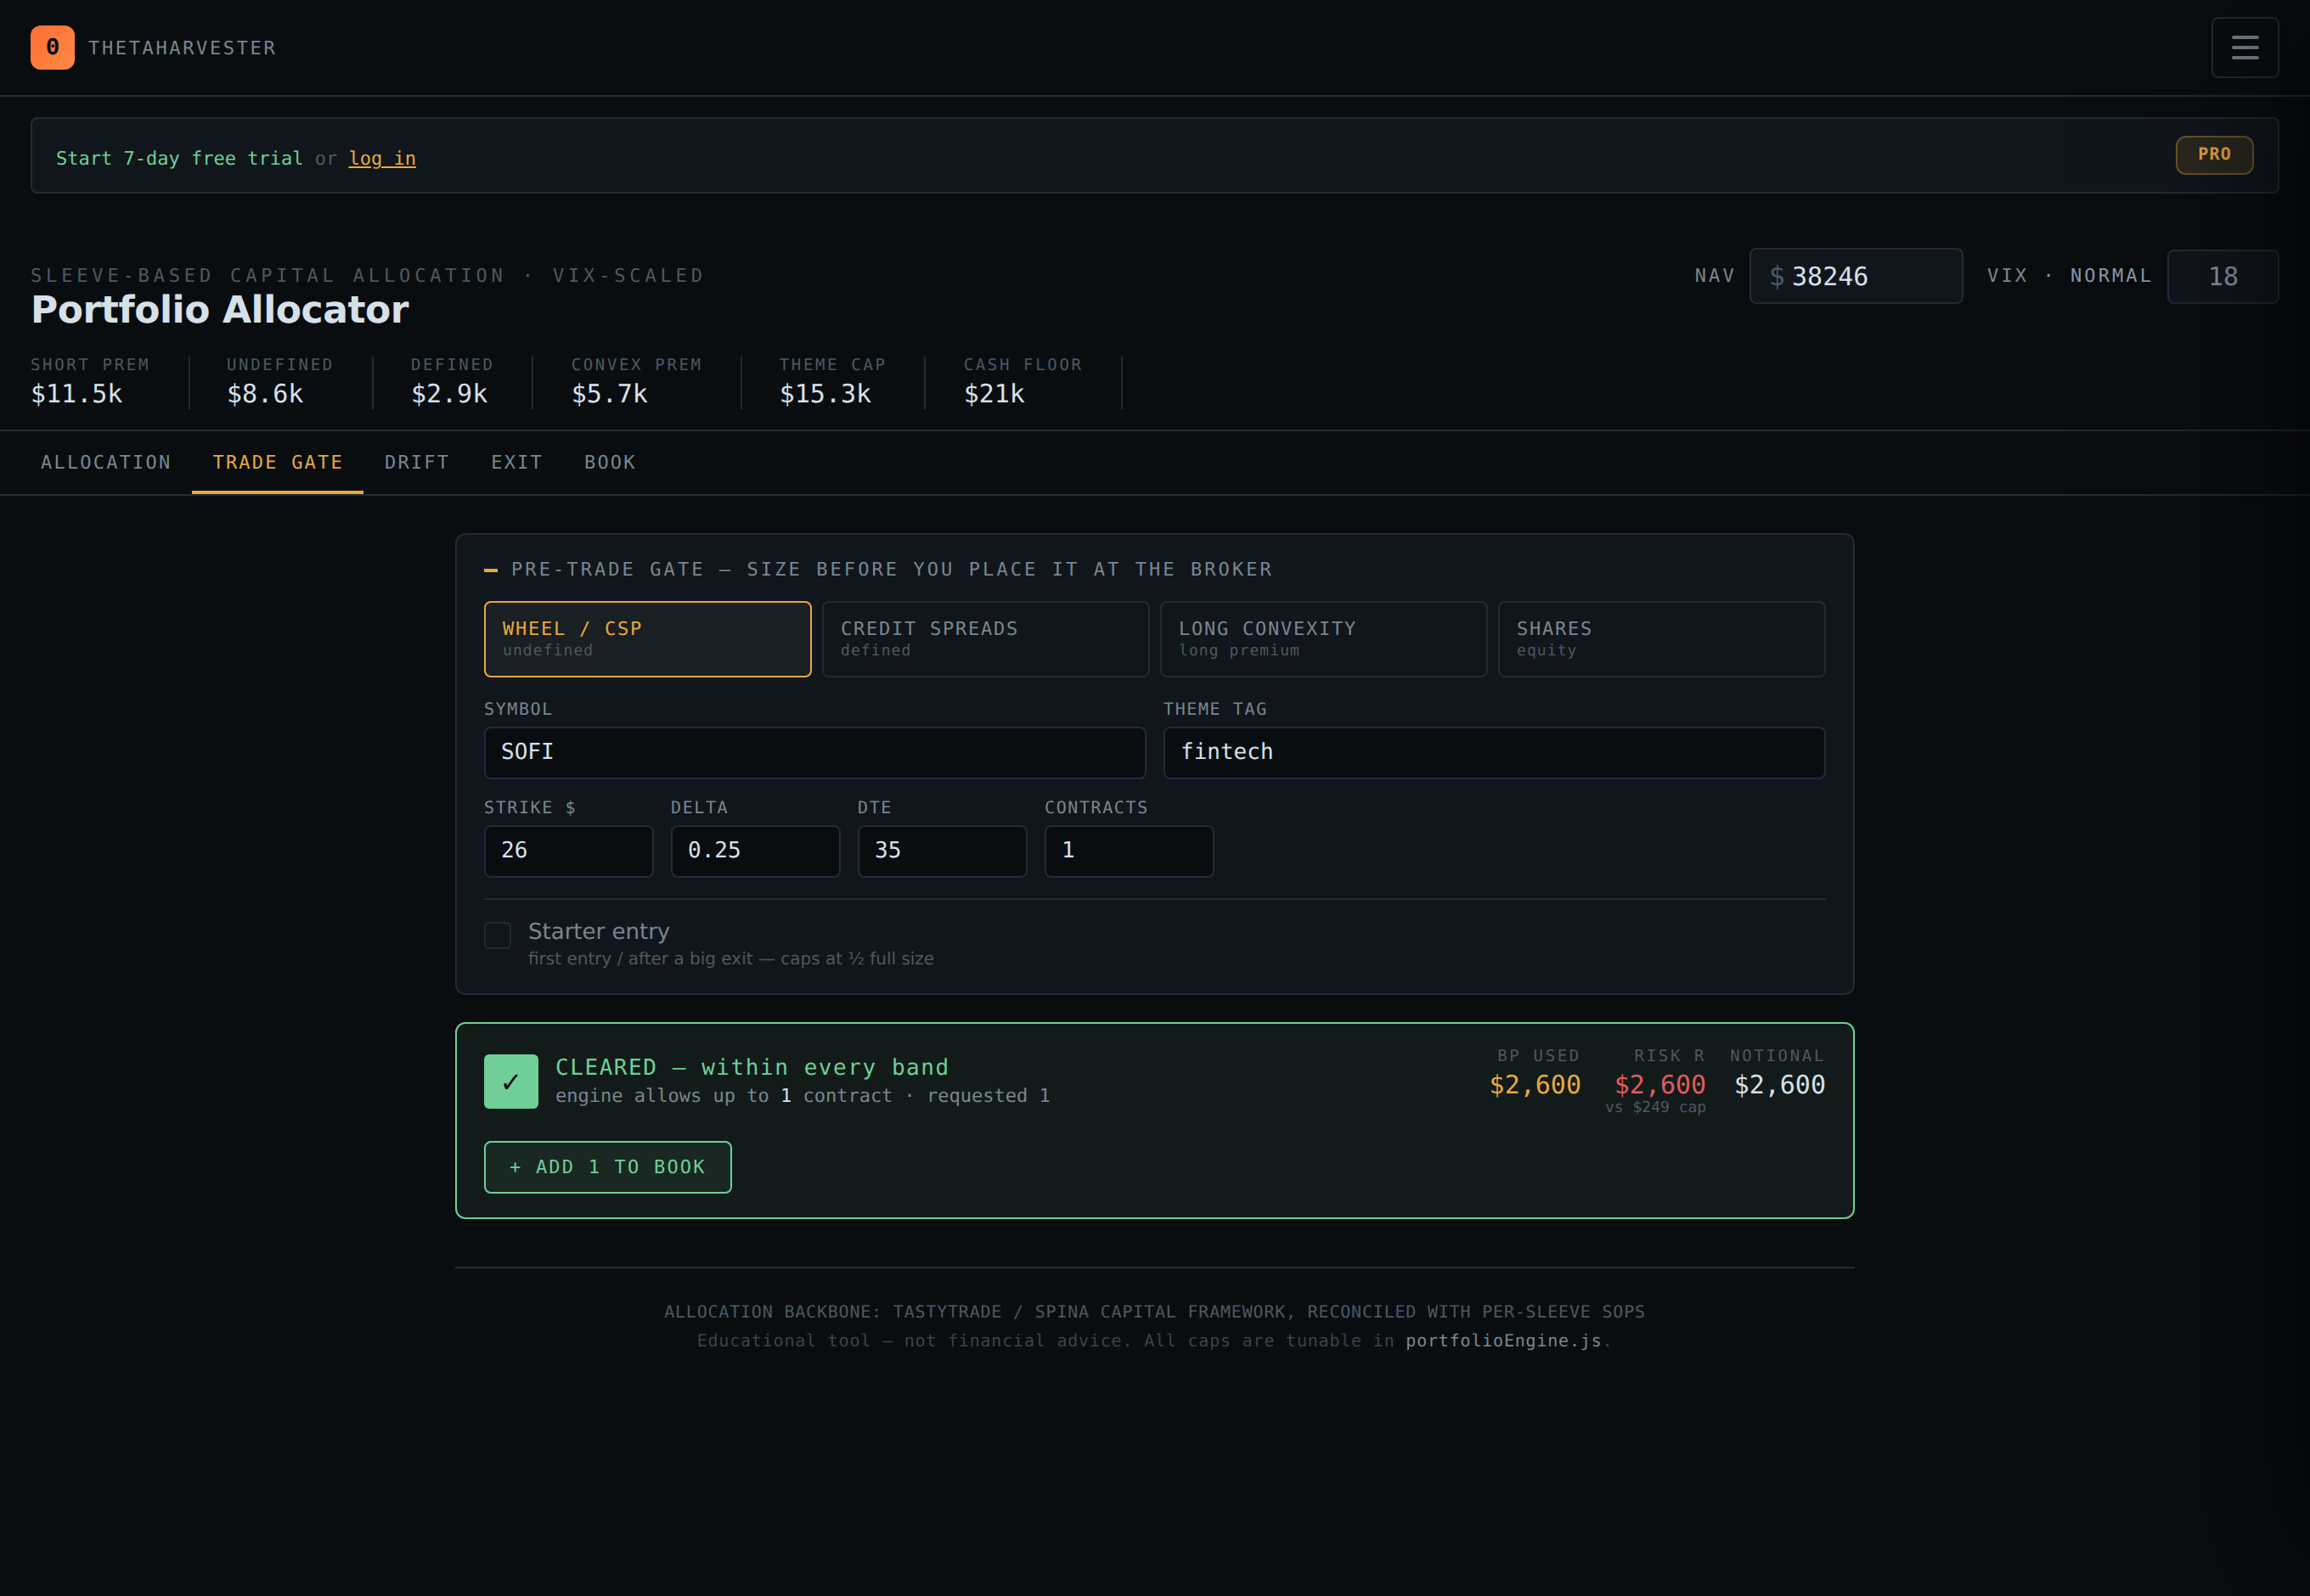This screenshot has height=1596, width=2310.
Task: Add 1 contract to book
Action: coord(607,1167)
